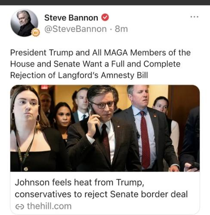The height and width of the screenshot is (215, 210).
Task: Click the dark bar at the top
Action: (x=105, y=3)
